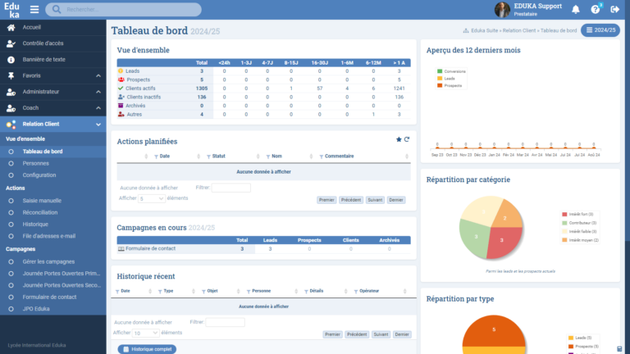The height and width of the screenshot is (354, 630).
Task: Filter Actions planifiées by Date column icon
Action: 157,157
